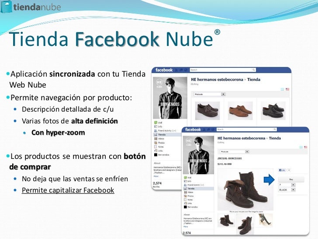Screen dimensions: 318x239
Task: Click the '$241.46 USD' price text
Action: [x=225, y=164]
